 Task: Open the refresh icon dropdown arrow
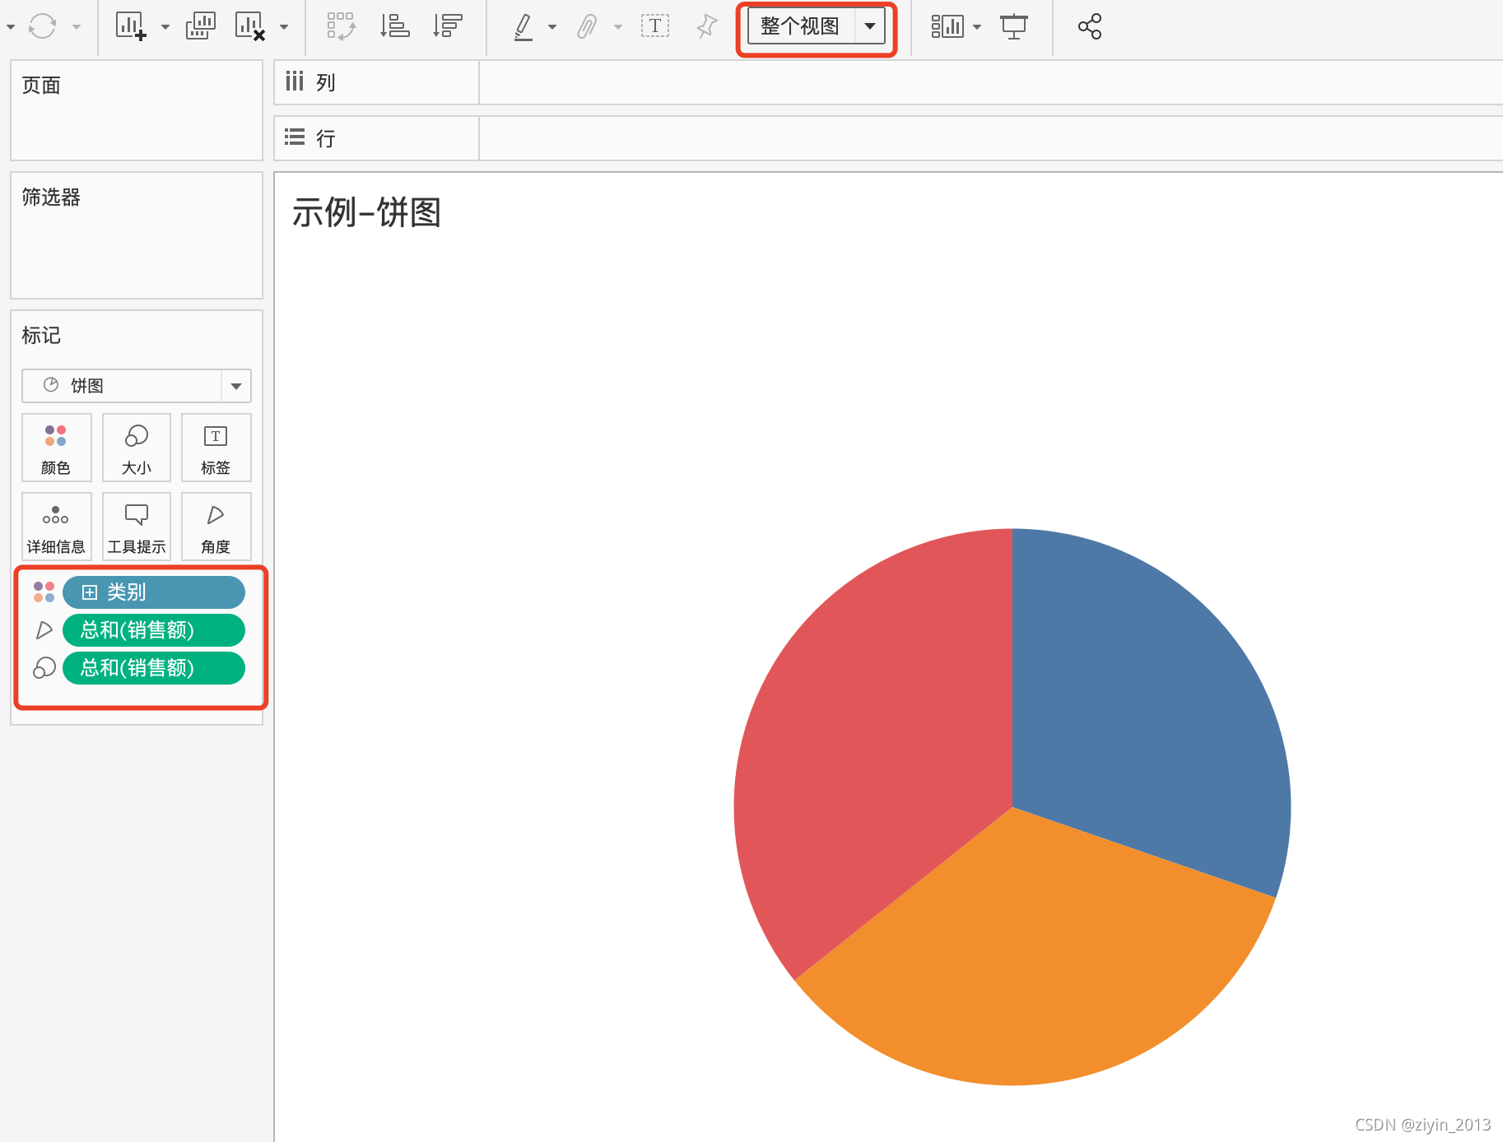click(77, 27)
